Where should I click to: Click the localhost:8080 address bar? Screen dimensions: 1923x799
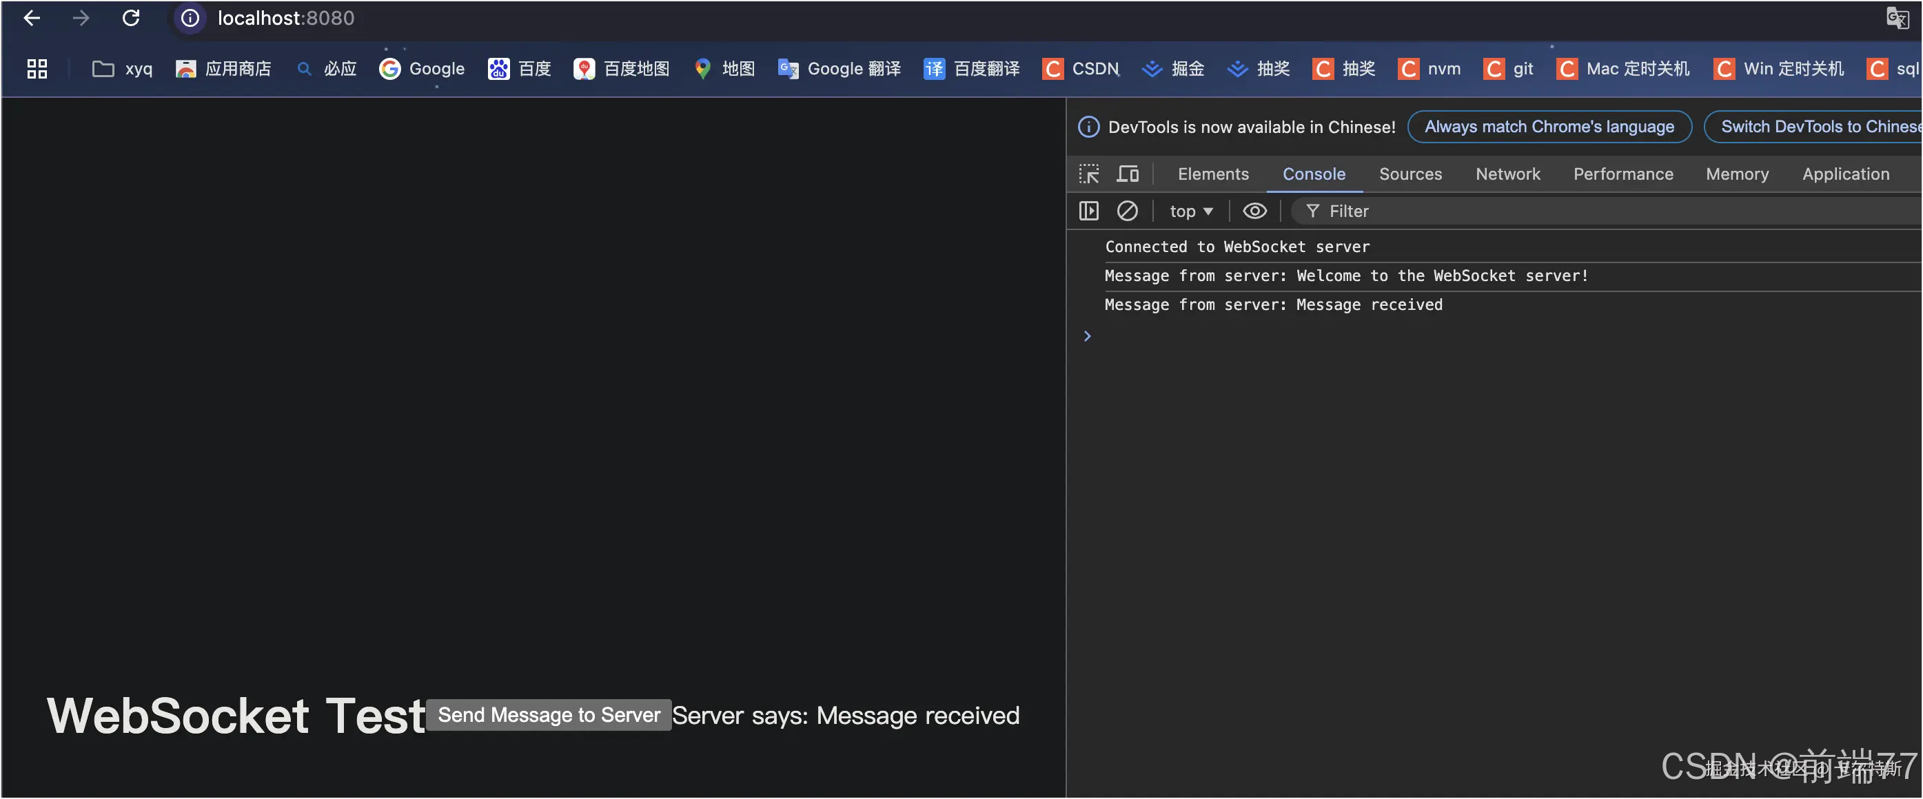(x=286, y=18)
